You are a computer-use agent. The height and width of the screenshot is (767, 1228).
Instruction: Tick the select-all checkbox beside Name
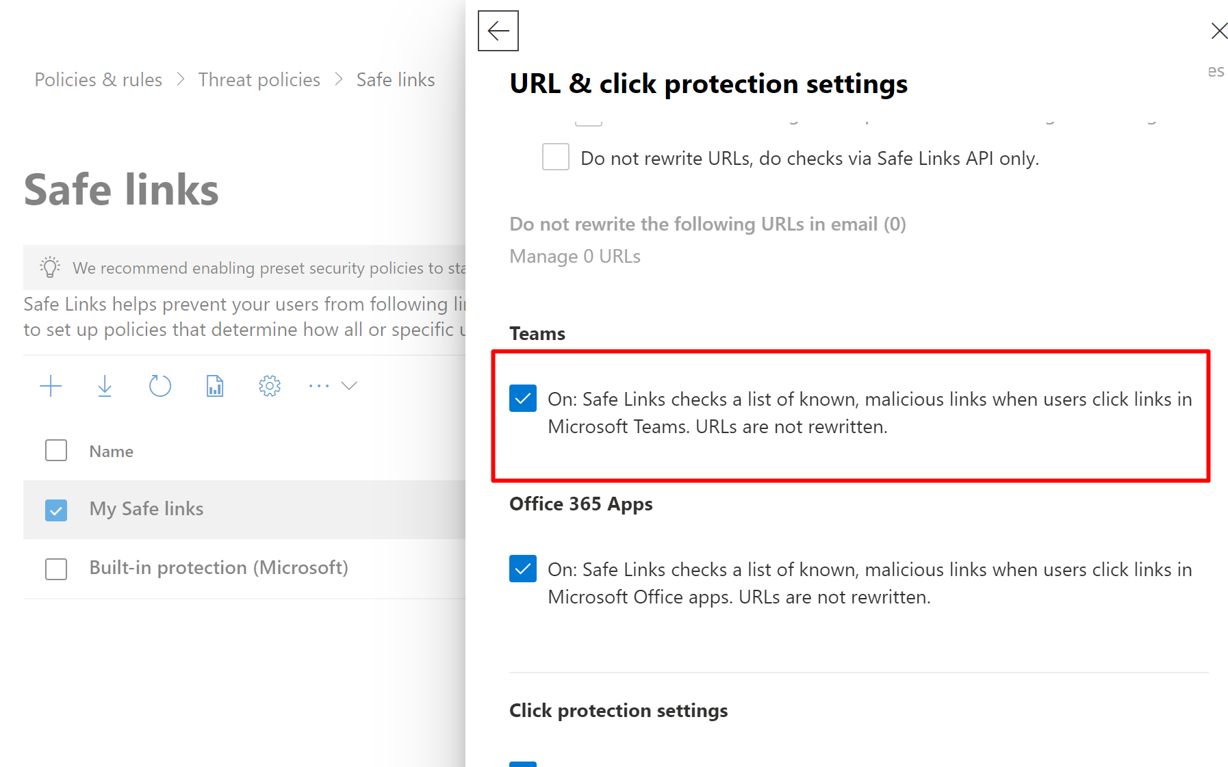(56, 450)
